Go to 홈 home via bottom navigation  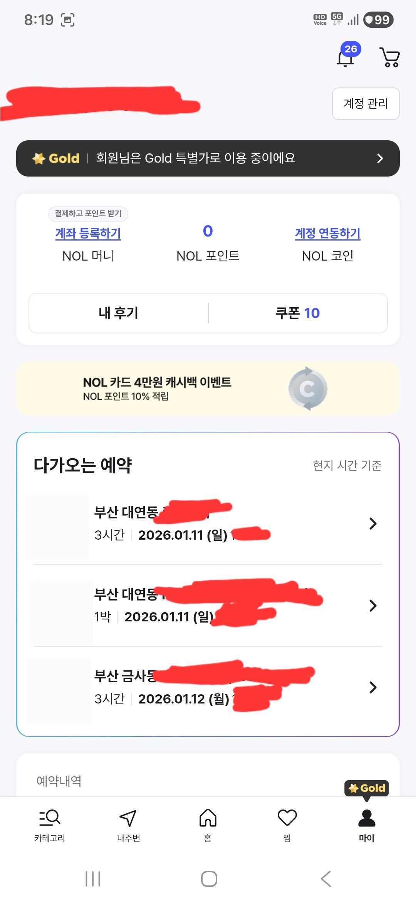(x=208, y=824)
